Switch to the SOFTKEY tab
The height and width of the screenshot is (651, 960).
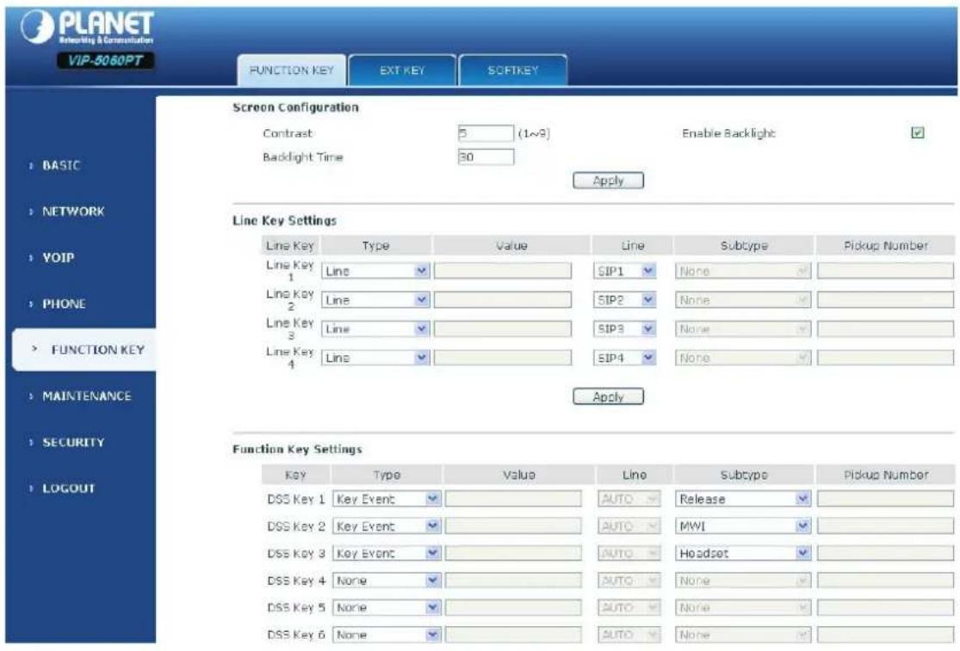point(513,71)
